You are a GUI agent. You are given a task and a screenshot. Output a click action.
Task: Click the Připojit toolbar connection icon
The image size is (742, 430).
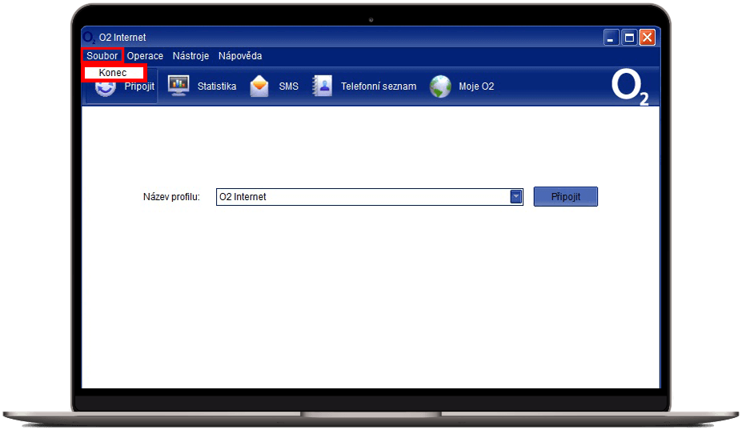[x=106, y=88]
